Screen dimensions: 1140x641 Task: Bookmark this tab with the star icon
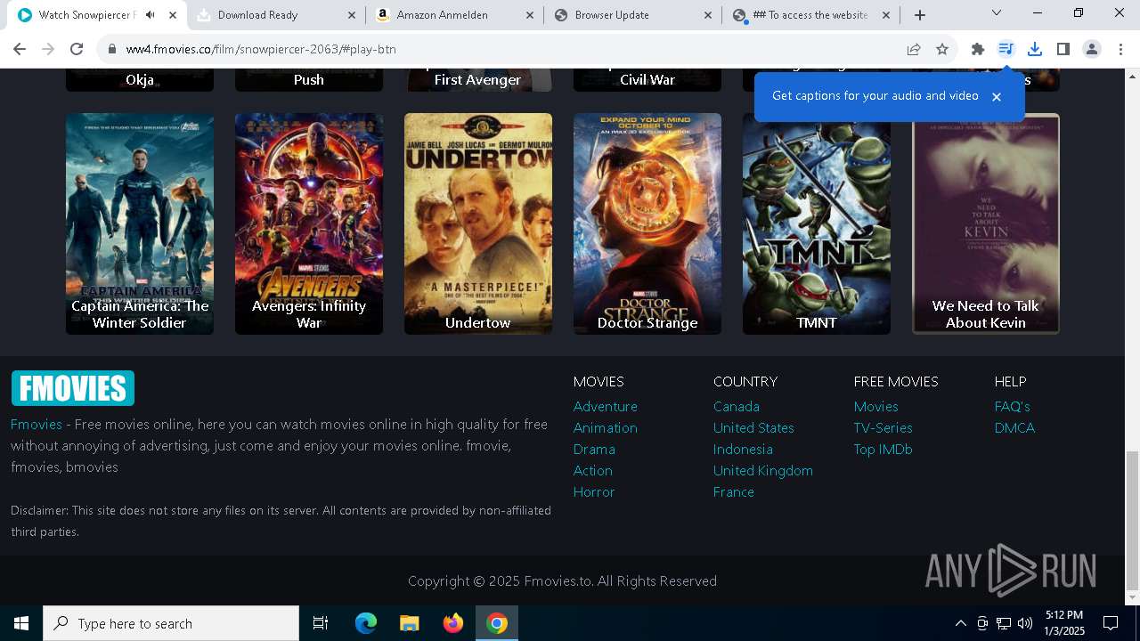pos(942,49)
